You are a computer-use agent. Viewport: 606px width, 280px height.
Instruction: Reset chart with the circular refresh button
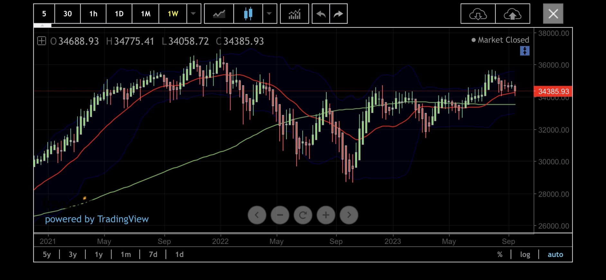[x=303, y=215]
